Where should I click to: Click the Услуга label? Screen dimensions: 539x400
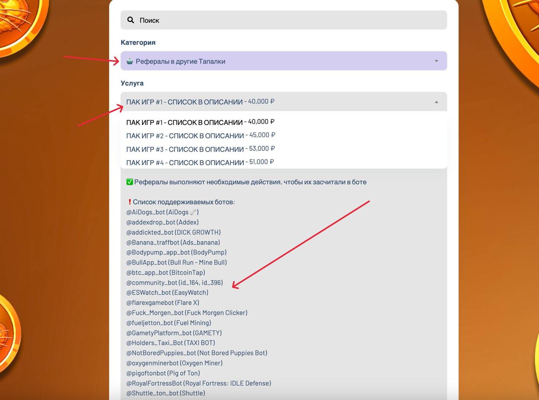(x=132, y=83)
